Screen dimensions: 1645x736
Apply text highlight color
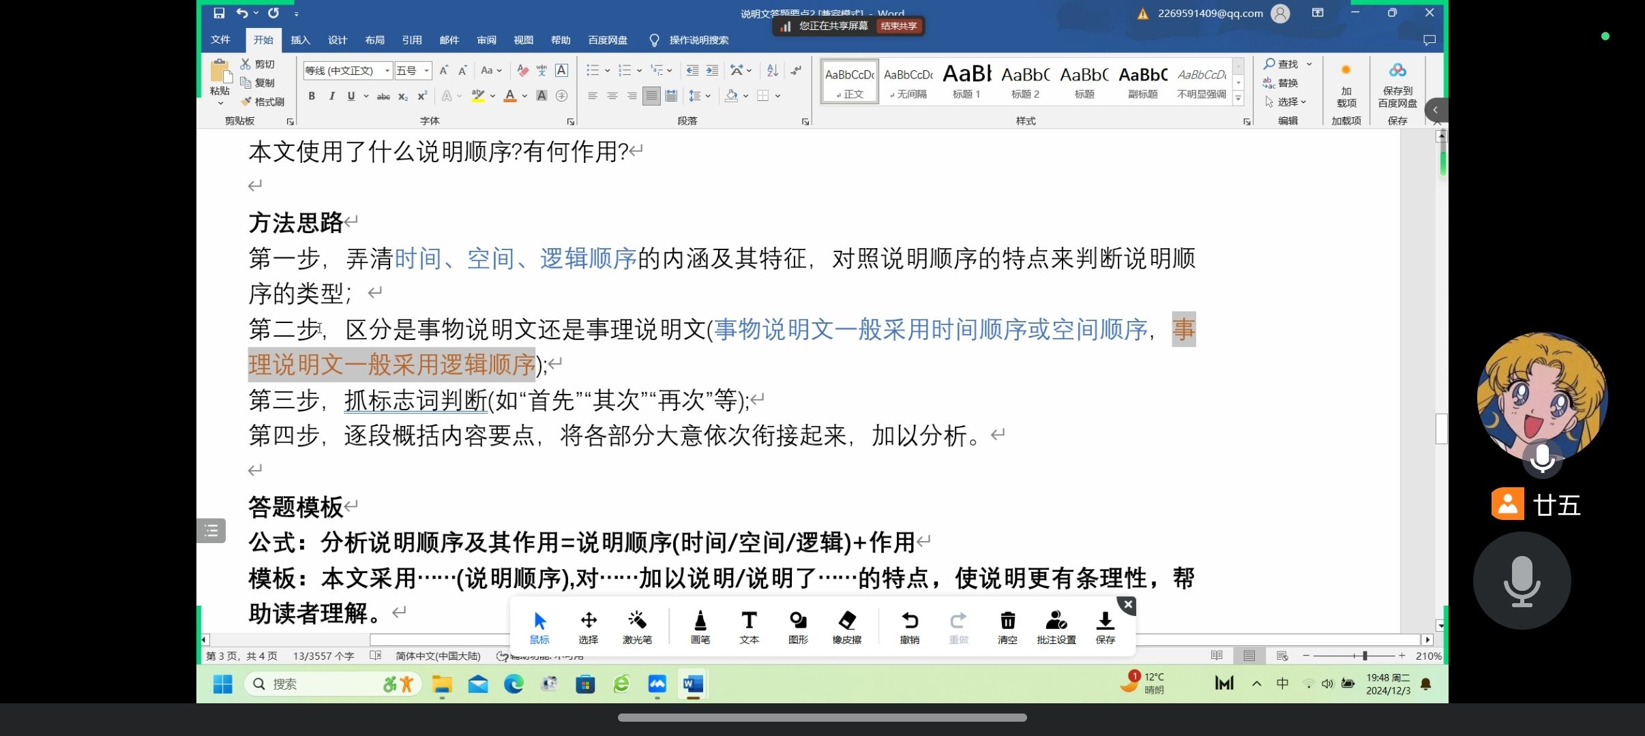(478, 96)
